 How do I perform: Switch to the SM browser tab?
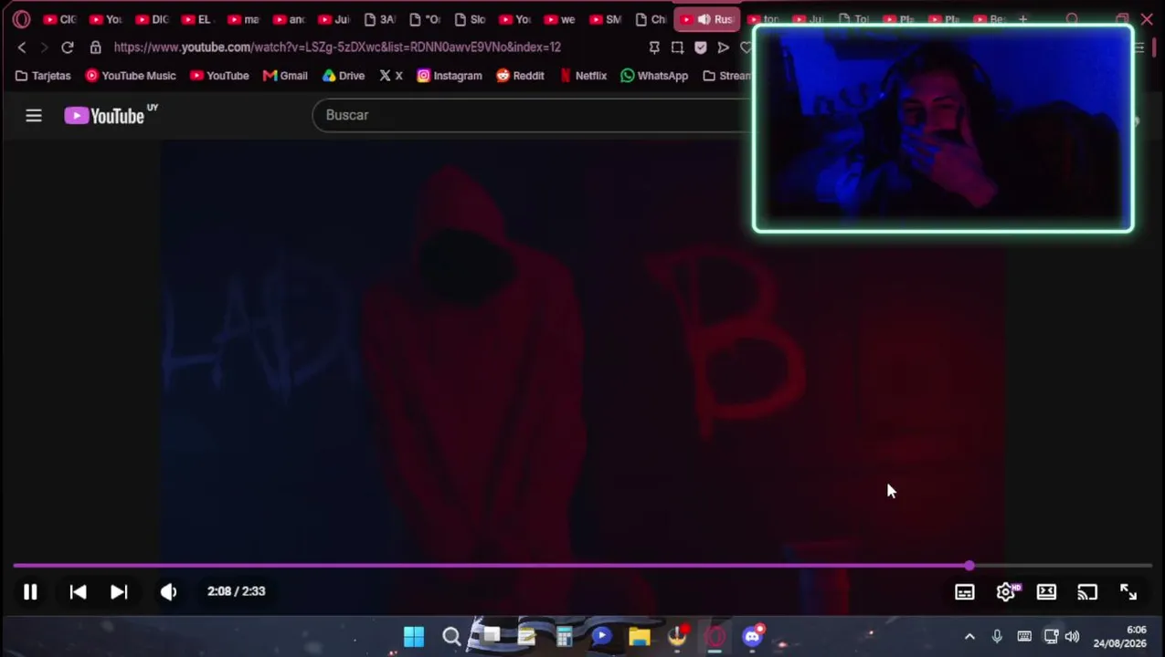click(x=606, y=19)
